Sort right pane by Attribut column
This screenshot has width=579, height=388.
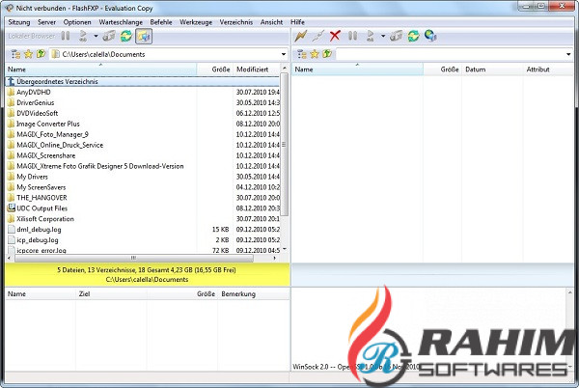[x=547, y=69]
